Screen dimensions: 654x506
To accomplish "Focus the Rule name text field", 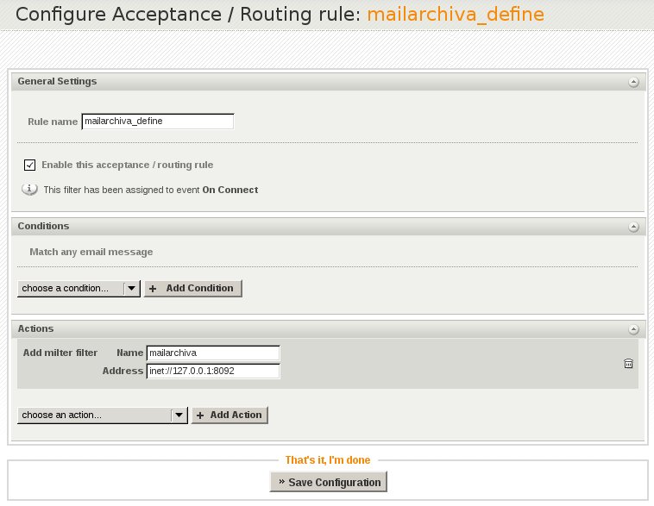I will click(158, 122).
